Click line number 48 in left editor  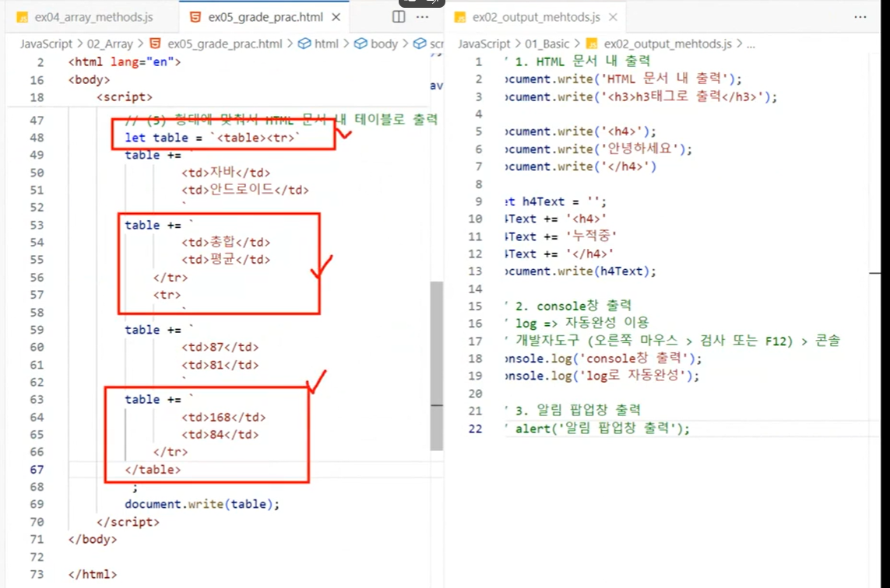37,137
